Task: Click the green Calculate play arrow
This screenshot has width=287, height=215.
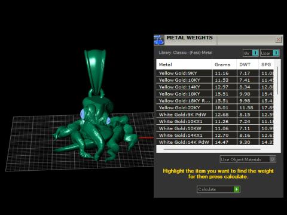Action: tap(237, 189)
